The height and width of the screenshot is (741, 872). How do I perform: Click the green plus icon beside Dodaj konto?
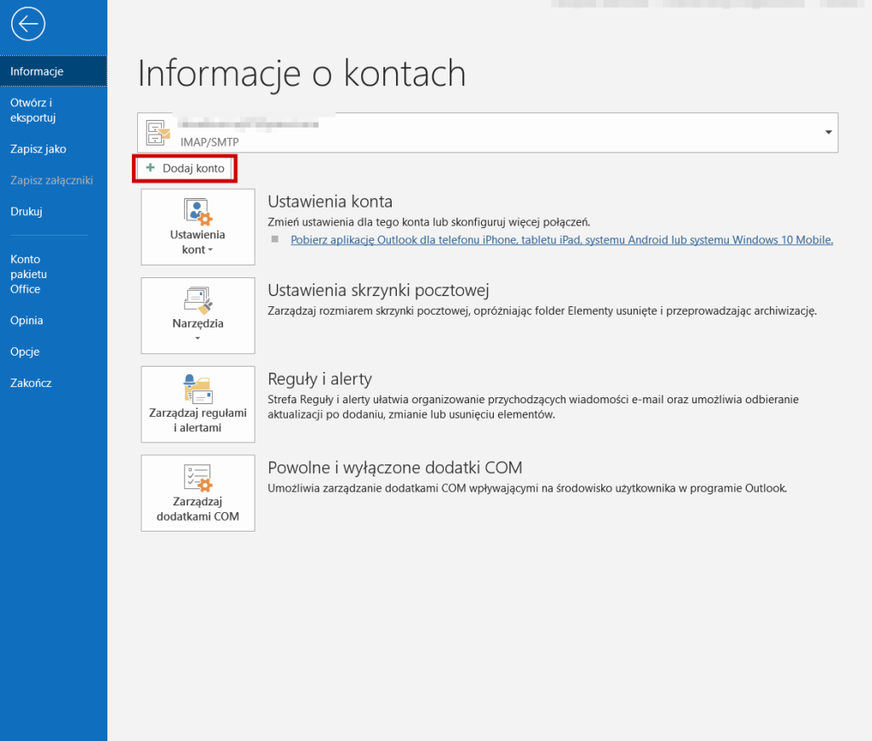tap(151, 168)
